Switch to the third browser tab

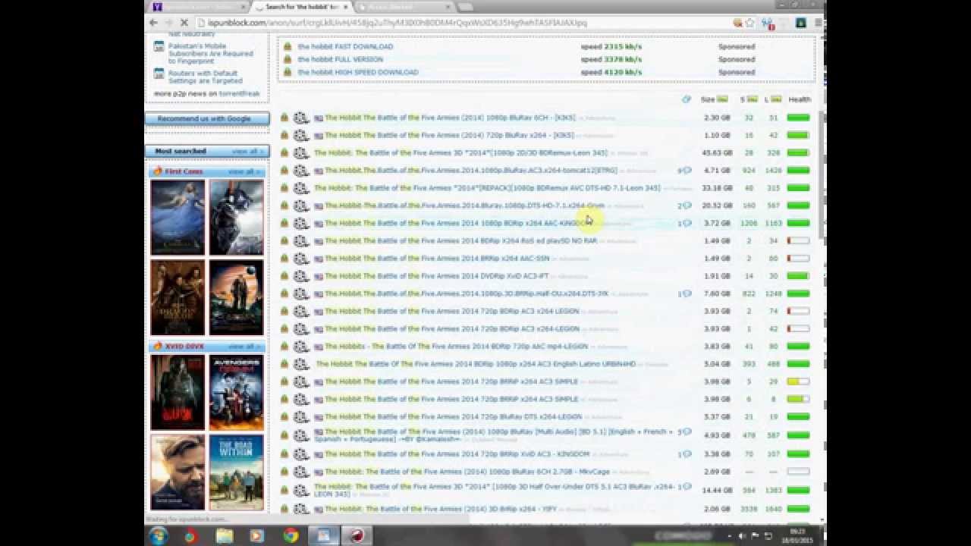(x=404, y=7)
